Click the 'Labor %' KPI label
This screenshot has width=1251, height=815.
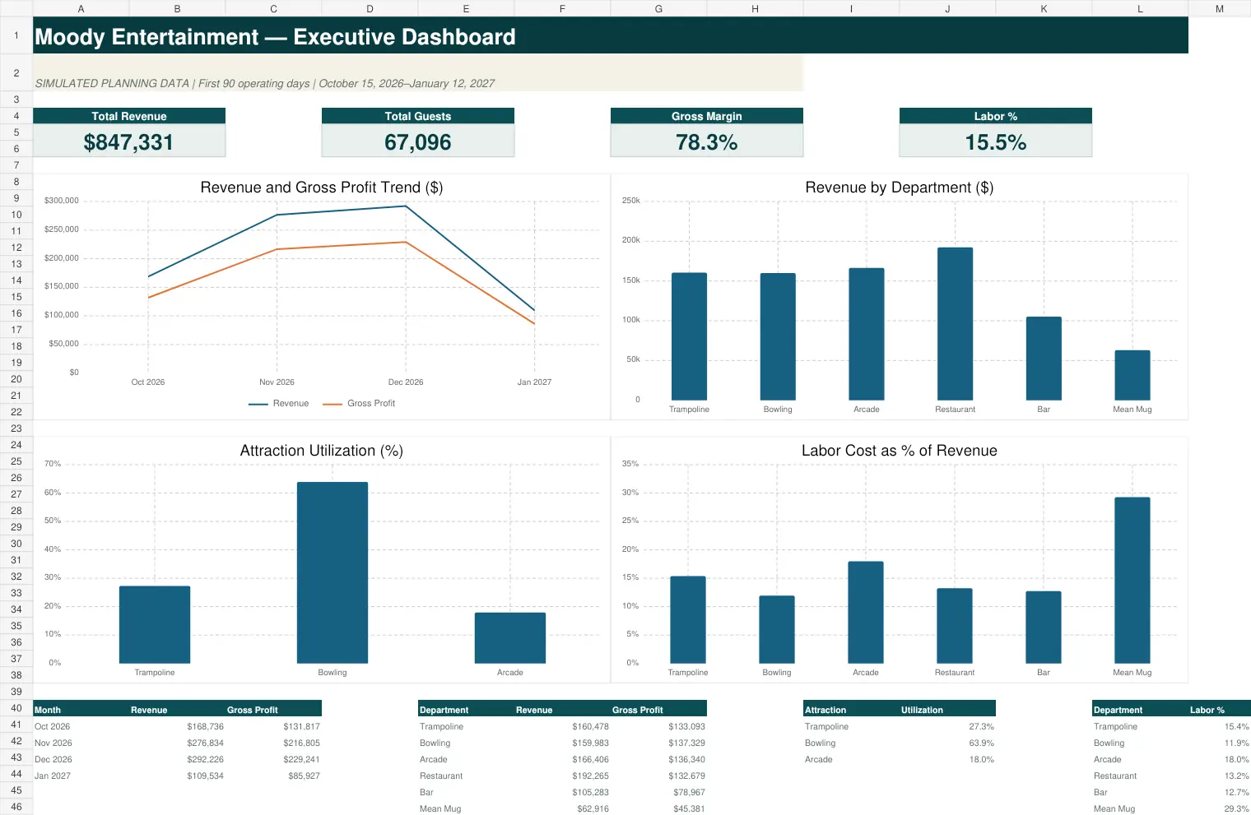[996, 116]
